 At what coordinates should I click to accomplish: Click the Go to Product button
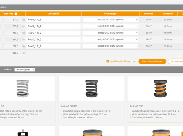pyautogui.click(x=176, y=61)
